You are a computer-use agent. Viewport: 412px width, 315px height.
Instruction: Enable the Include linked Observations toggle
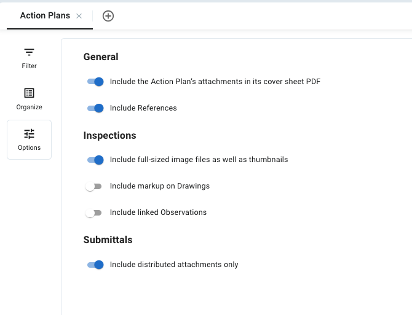[93, 212]
